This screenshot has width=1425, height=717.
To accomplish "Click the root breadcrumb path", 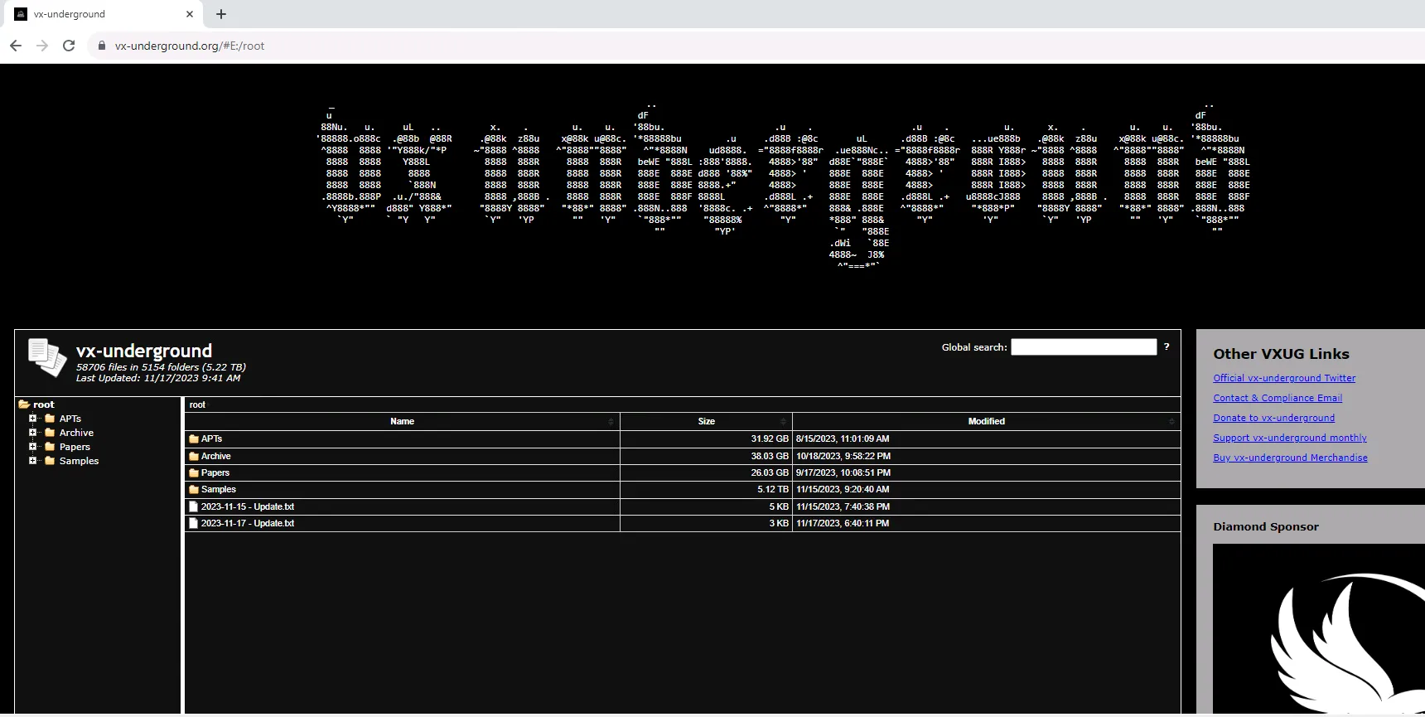I will [197, 405].
